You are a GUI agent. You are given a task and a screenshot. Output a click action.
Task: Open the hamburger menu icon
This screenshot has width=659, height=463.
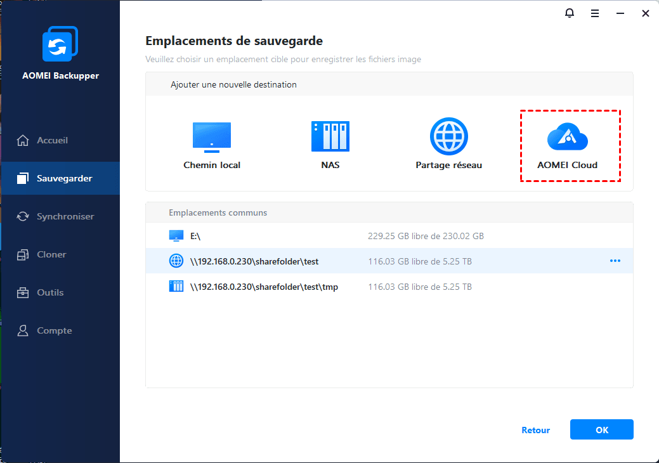click(595, 13)
